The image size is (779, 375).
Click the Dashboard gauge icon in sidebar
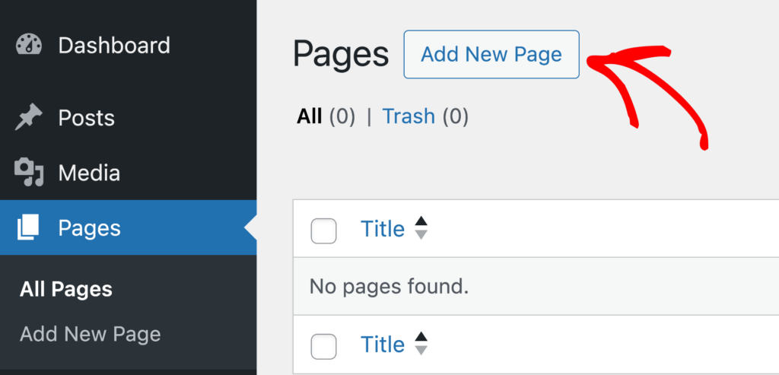coord(29,45)
